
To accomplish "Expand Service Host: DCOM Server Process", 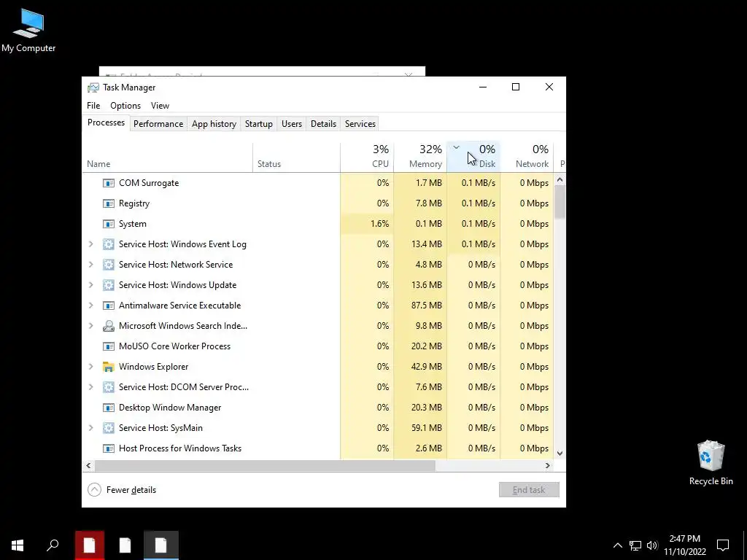I will pyautogui.click(x=91, y=387).
